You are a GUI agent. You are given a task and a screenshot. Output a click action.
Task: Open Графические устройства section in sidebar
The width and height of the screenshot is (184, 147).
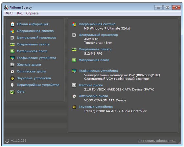pos(36,58)
